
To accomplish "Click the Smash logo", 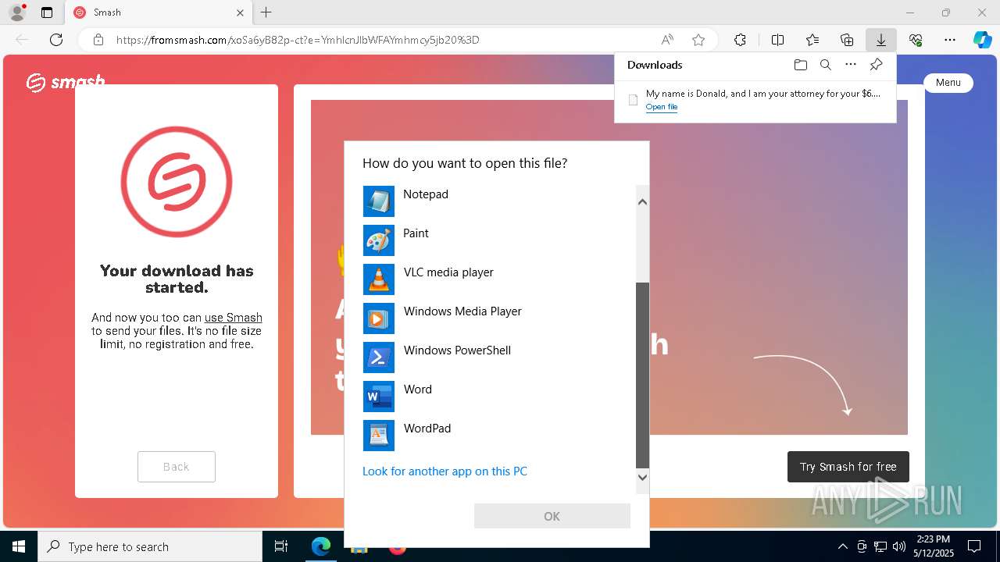I will point(66,83).
